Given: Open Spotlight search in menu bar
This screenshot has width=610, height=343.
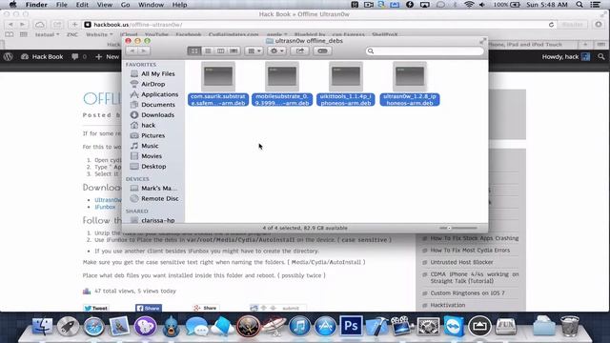Looking at the screenshot, I should [x=579, y=5].
